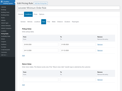Click Add New Pricing Rule button
This screenshot has height=91, width=122.
(41, 3)
